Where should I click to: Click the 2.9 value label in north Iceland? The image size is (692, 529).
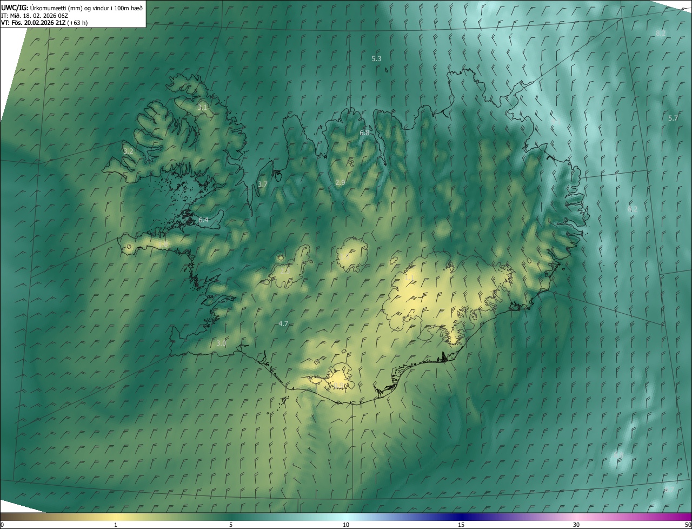click(340, 183)
